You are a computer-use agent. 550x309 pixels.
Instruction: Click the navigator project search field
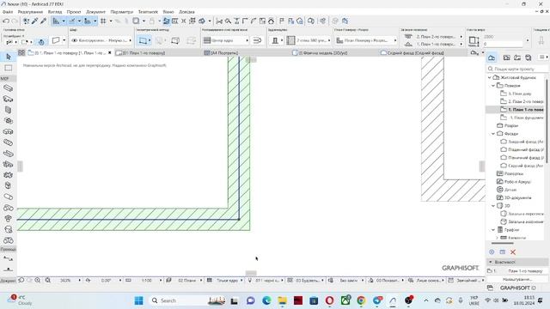[517, 69]
